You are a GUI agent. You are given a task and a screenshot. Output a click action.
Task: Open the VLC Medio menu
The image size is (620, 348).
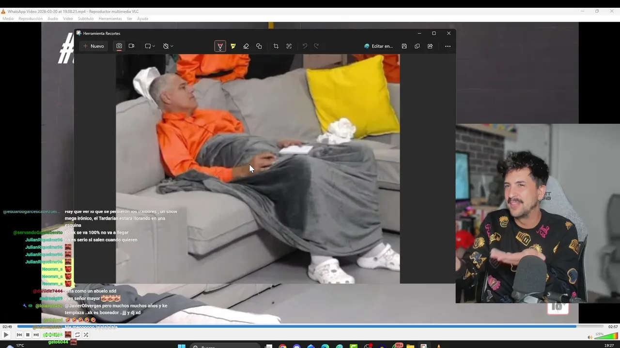(8, 19)
